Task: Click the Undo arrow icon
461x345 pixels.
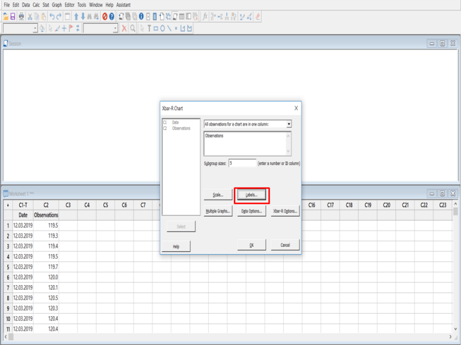Action: coord(52,16)
